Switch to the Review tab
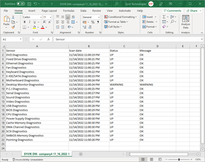The image size is (205, 162). pos(97,11)
